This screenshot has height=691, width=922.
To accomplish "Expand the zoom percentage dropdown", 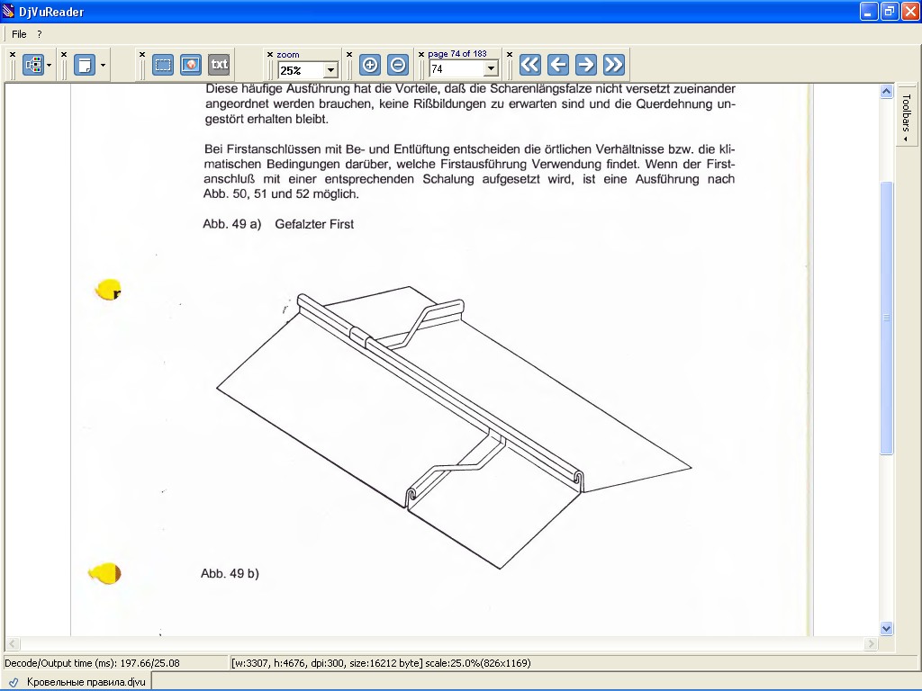I will (330, 70).
